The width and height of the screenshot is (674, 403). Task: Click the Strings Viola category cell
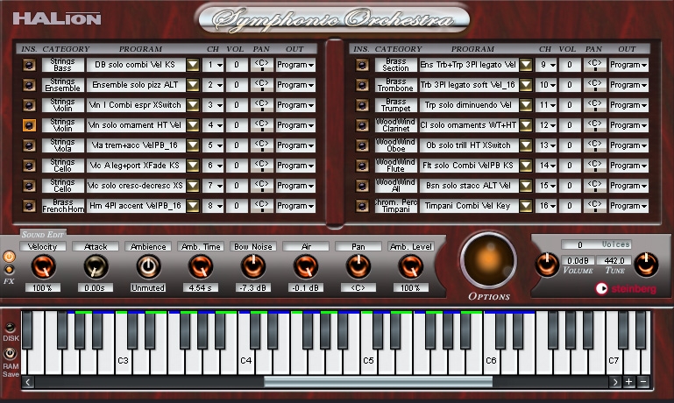[63, 145]
